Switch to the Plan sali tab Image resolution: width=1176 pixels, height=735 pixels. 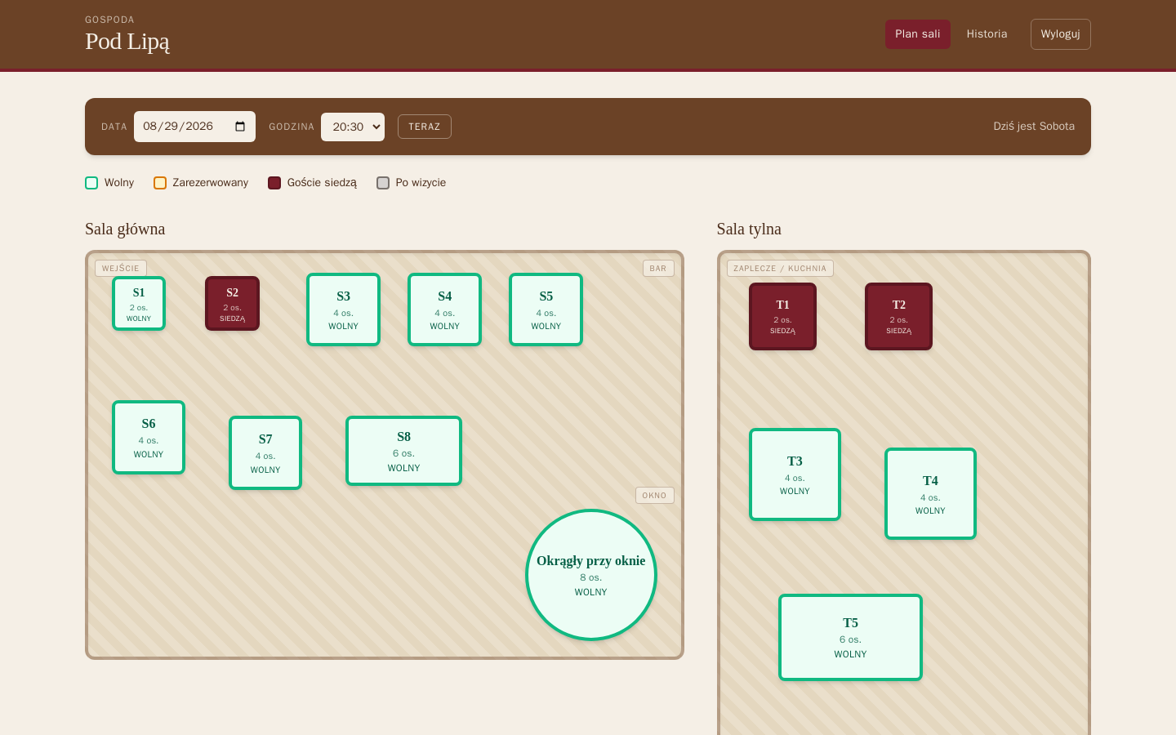click(x=918, y=34)
